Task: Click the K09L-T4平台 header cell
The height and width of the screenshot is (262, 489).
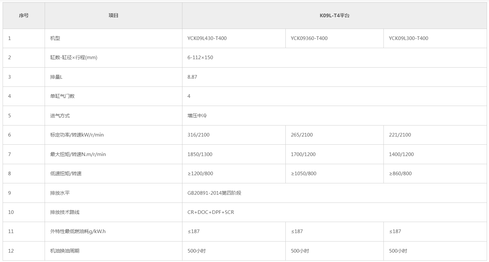Action: tap(335, 16)
